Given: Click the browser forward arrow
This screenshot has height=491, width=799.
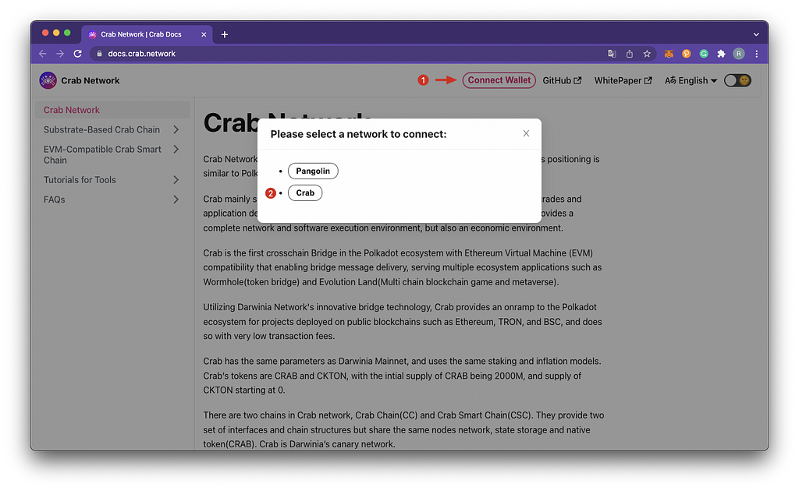Looking at the screenshot, I should pos(60,54).
